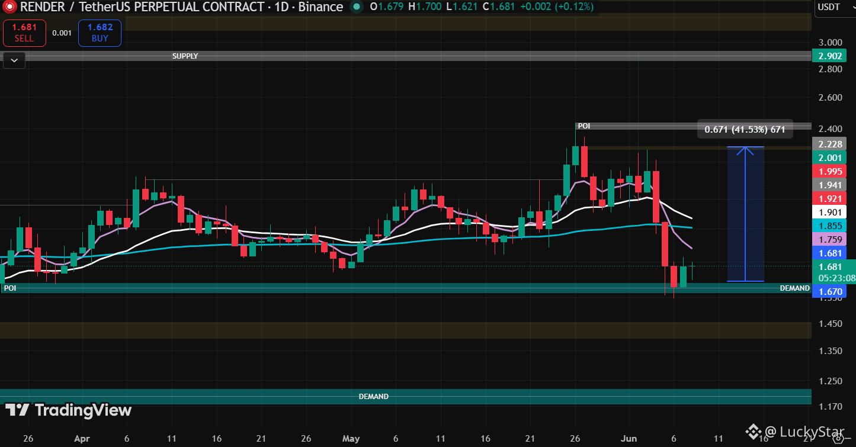Click the gray 2.228 price label
The image size is (856, 447).
pyautogui.click(x=829, y=144)
